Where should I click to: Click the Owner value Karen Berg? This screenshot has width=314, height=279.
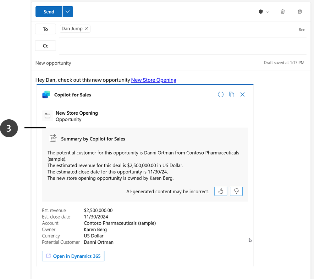point(95,230)
